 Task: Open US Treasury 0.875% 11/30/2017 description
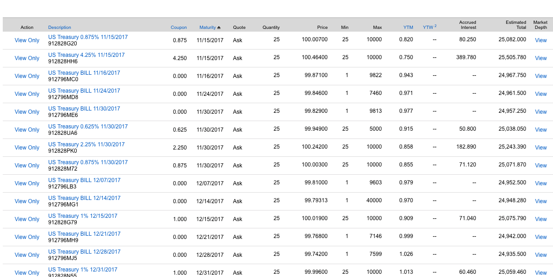tap(88, 162)
